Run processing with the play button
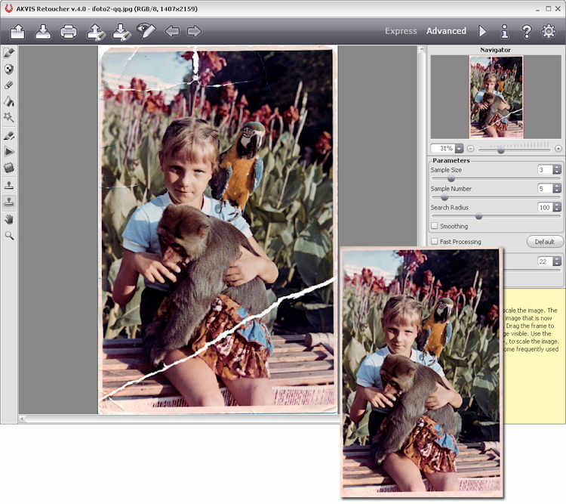566x504 pixels. pos(483,31)
